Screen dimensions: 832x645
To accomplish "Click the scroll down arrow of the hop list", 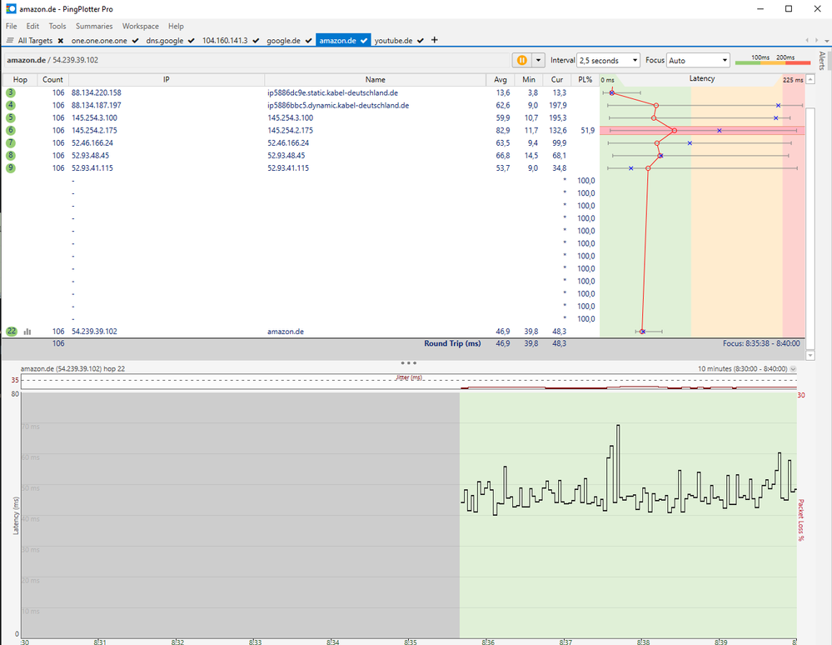I will pyautogui.click(x=810, y=355).
